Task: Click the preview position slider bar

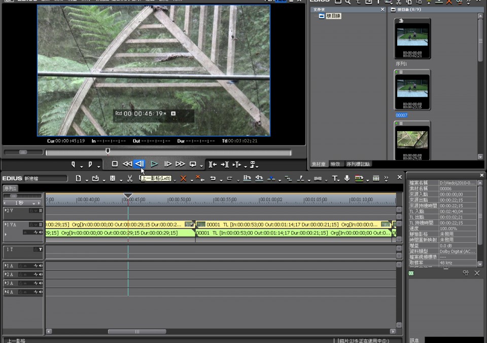Action: coord(193,153)
